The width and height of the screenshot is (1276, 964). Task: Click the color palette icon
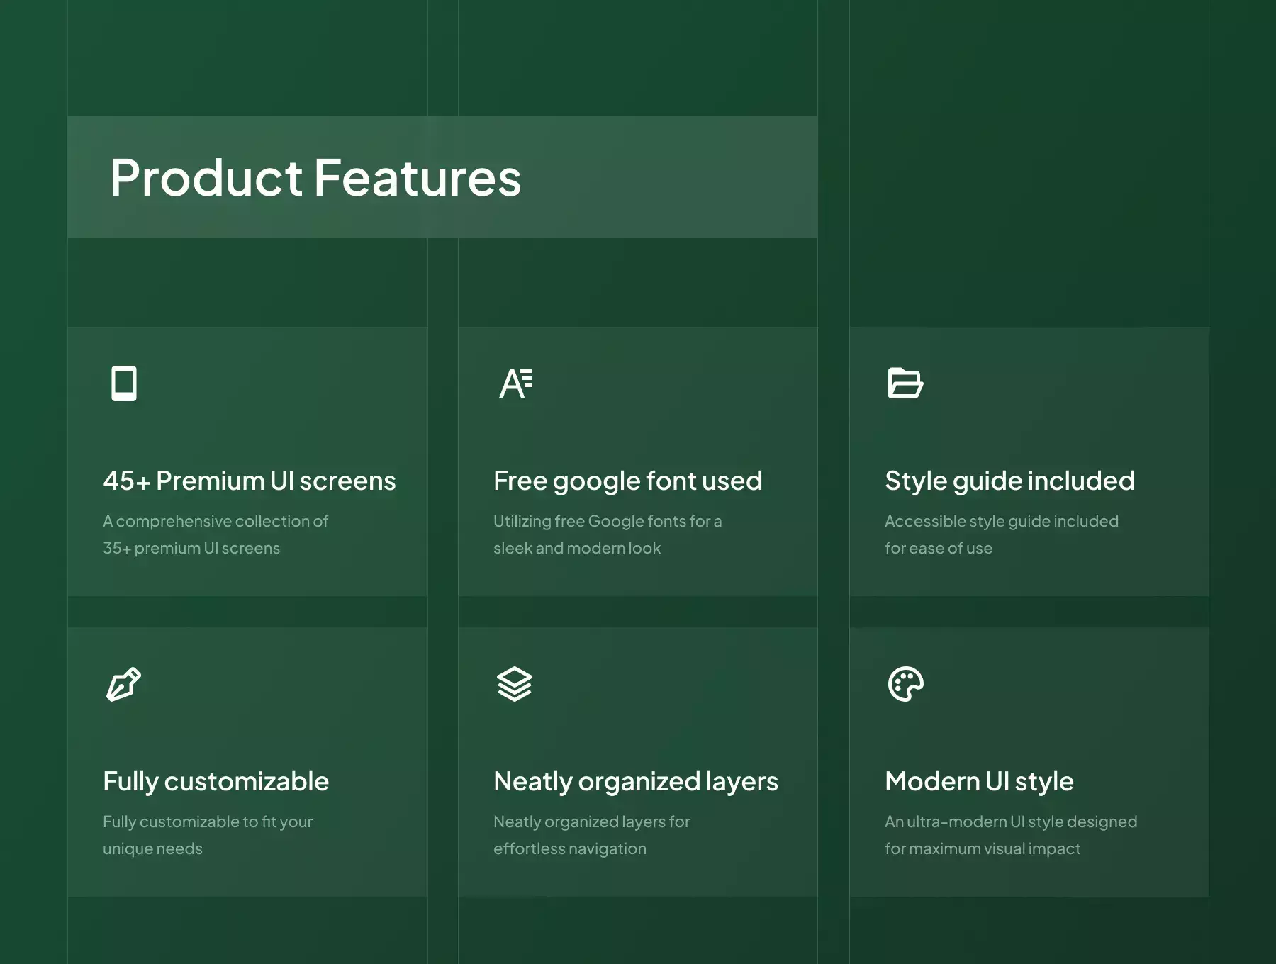click(905, 684)
